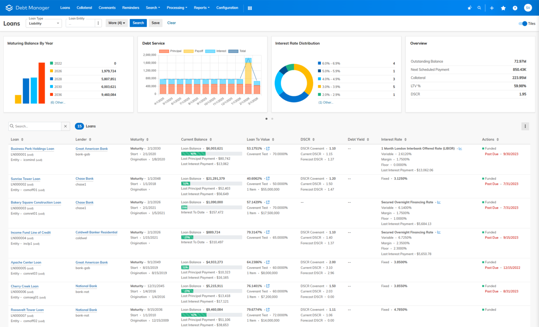Screen dimensions: 539x327
Task: Expand the More (4) filters dropdown
Action: coord(117,23)
